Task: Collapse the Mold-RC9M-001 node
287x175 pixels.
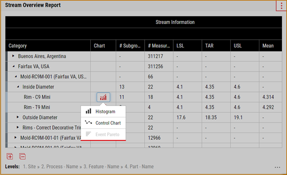Action: point(16,77)
